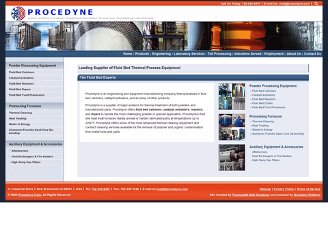Click 'Leading Supplier of Fluid Bed Thermal Process Equipment' heading
328x246 pixels.
(x=129, y=68)
